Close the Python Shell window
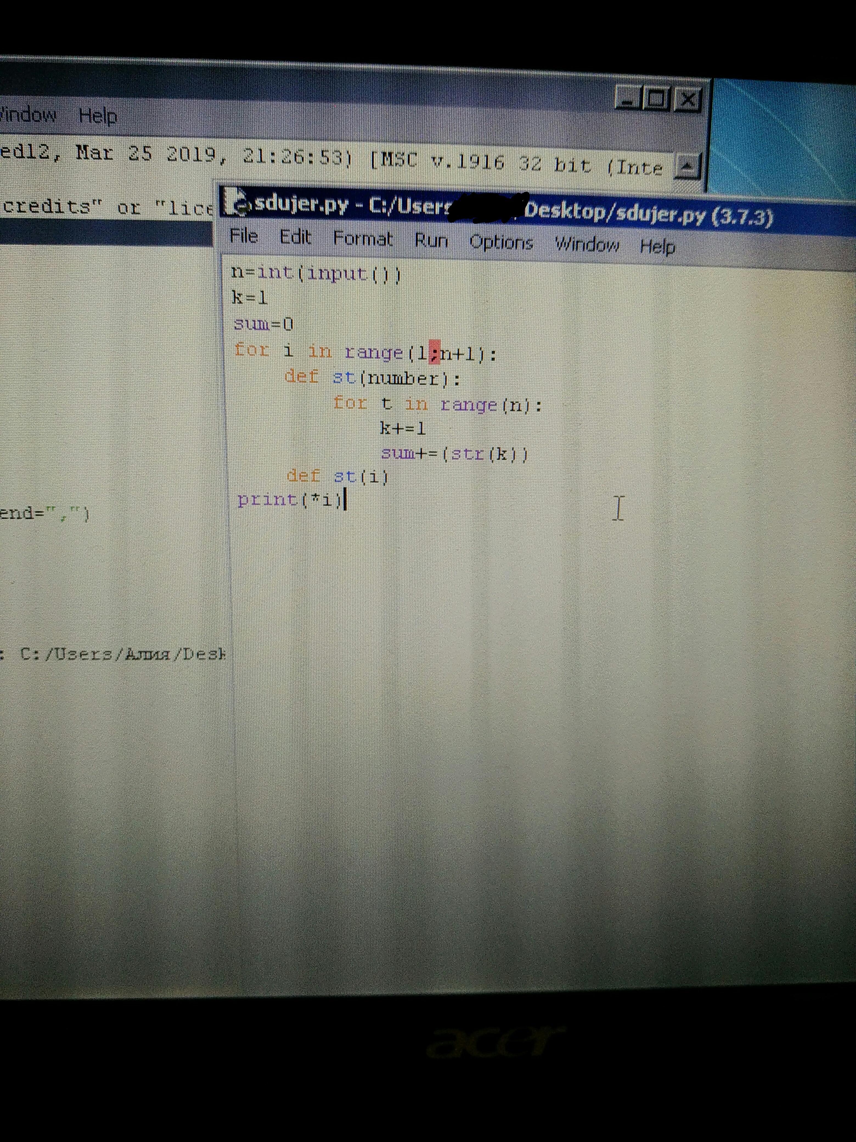Viewport: 856px width, 1142px height. point(688,100)
